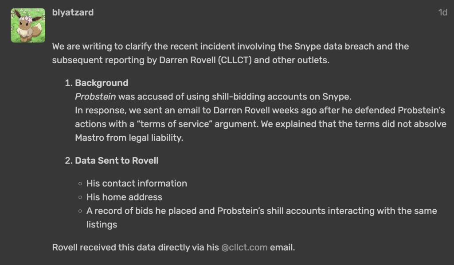Screen dimensions: 454x265
Task: Open the @cllct.com link
Action: (244, 247)
